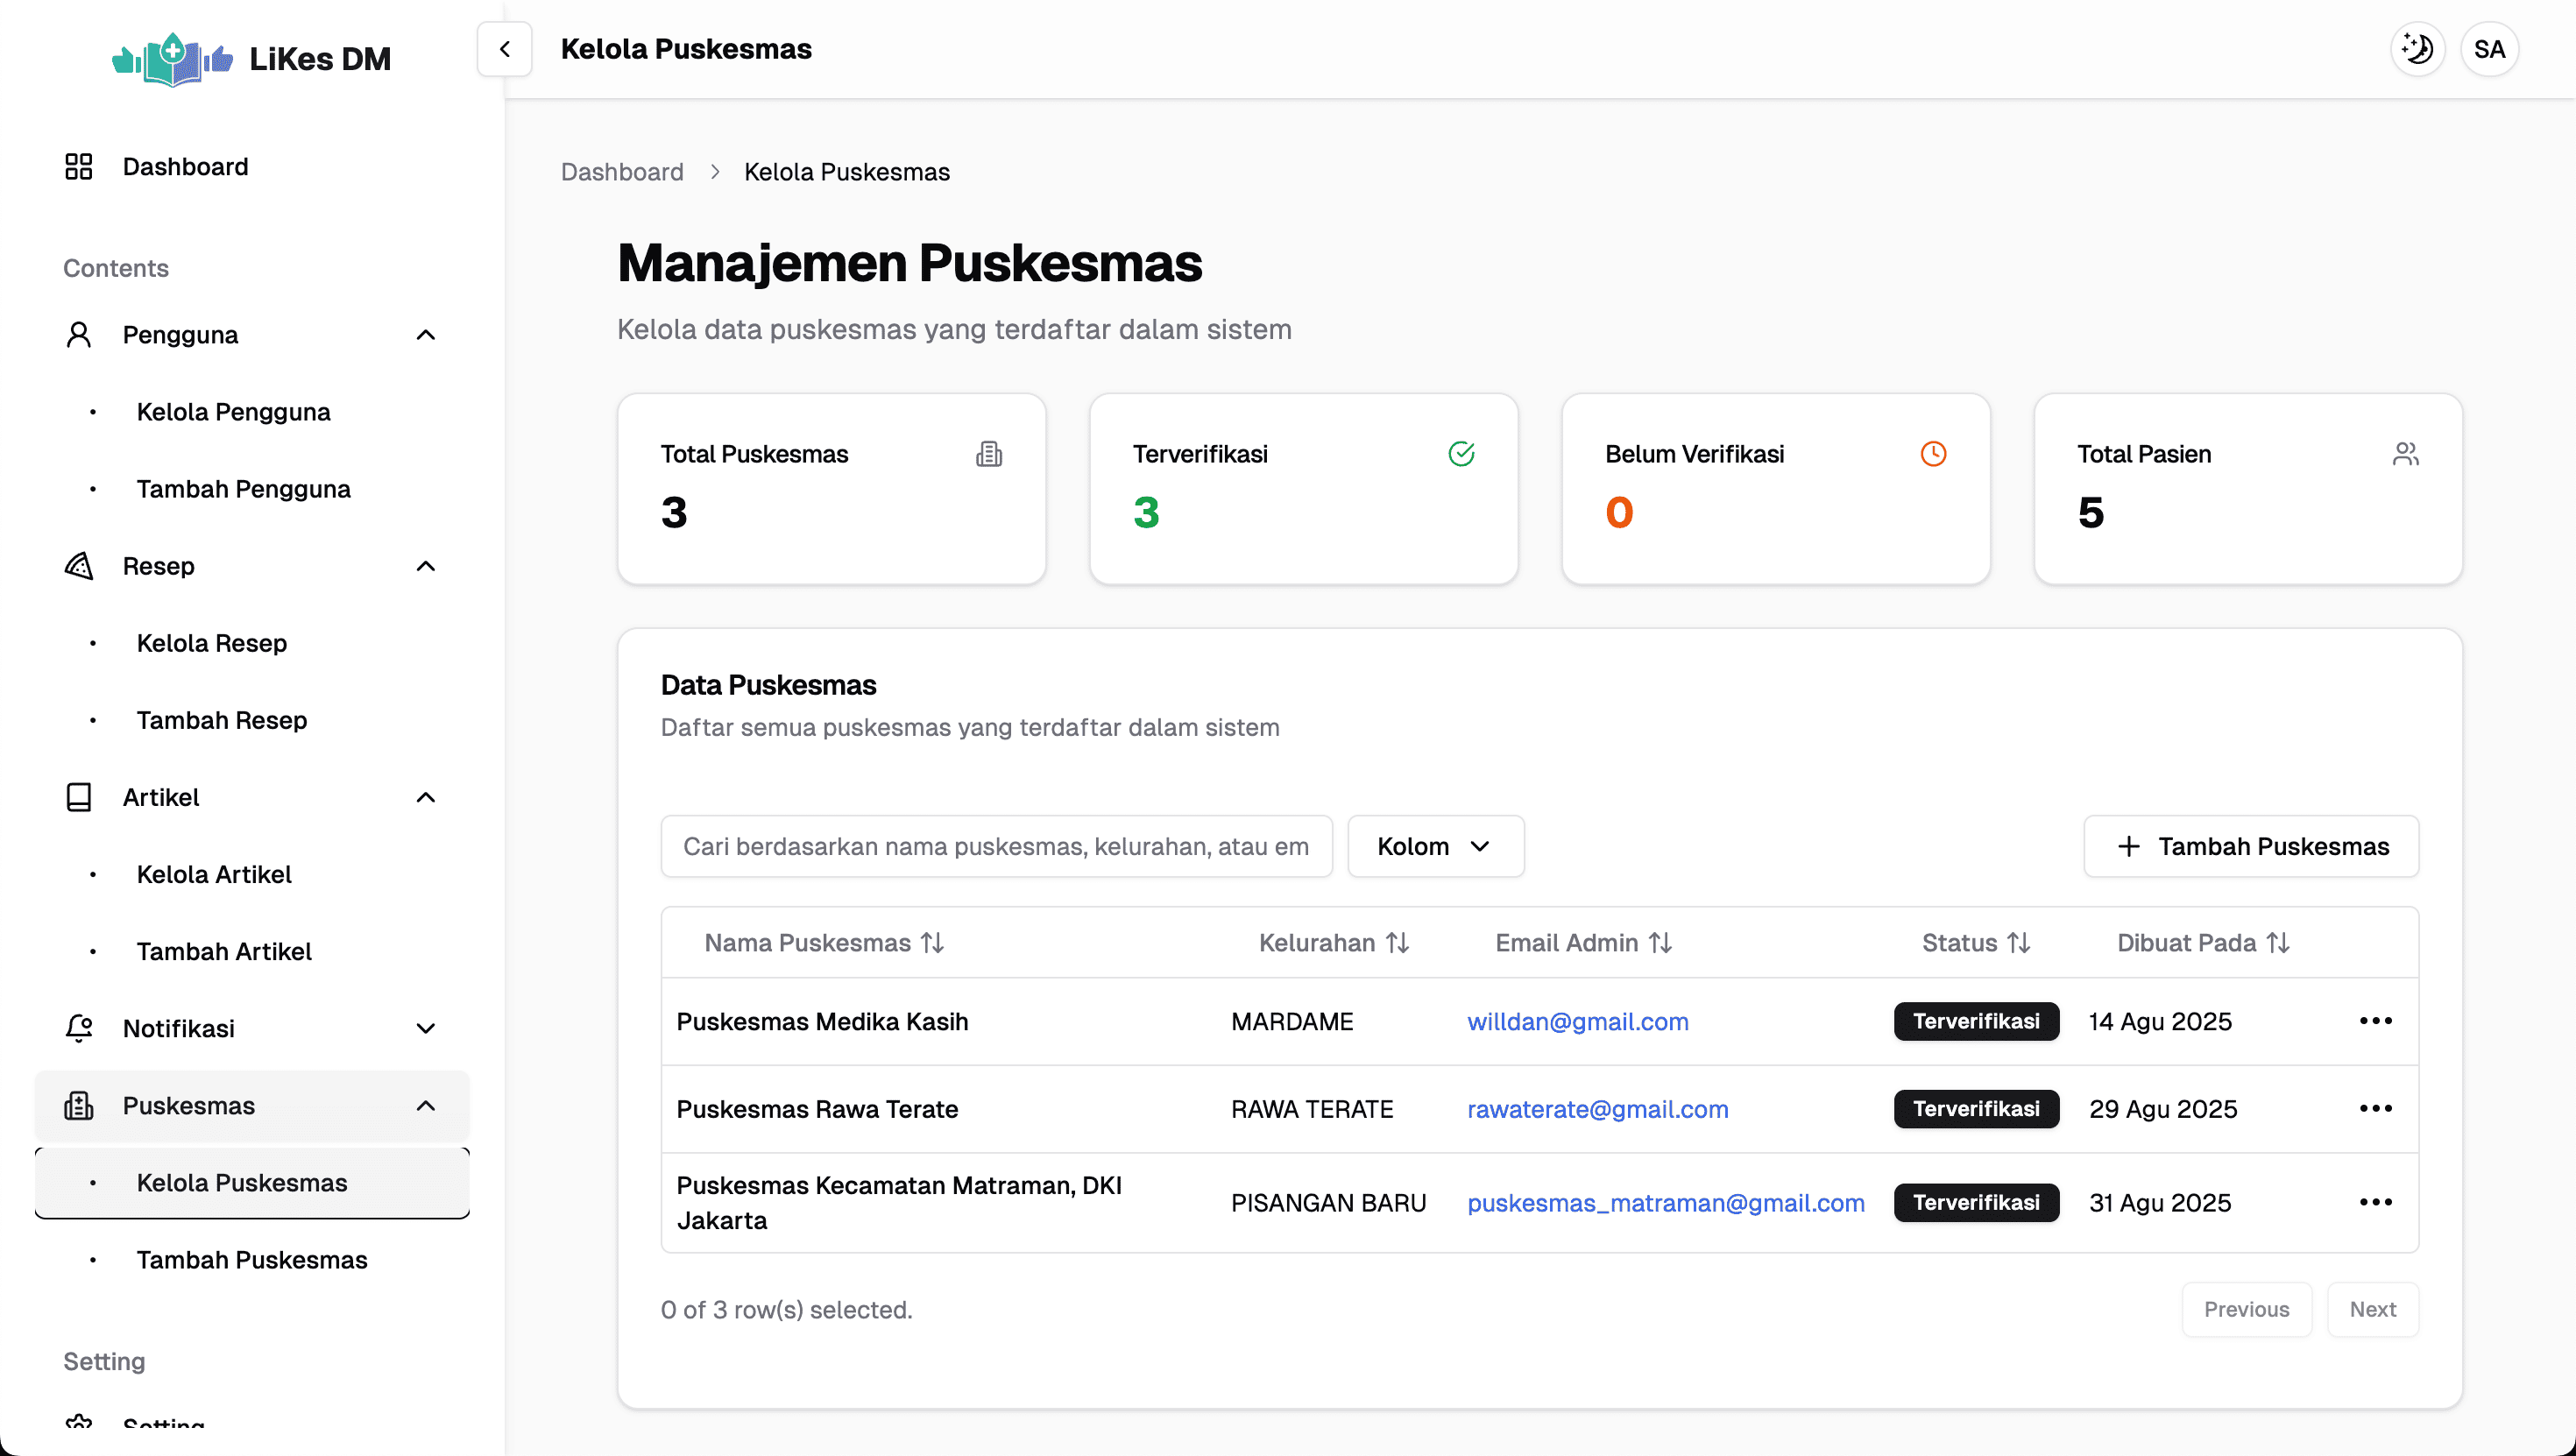Open actions menu for Puskesmas Medika Kasih
Screen dimensions: 2576x1456
click(2375, 1021)
